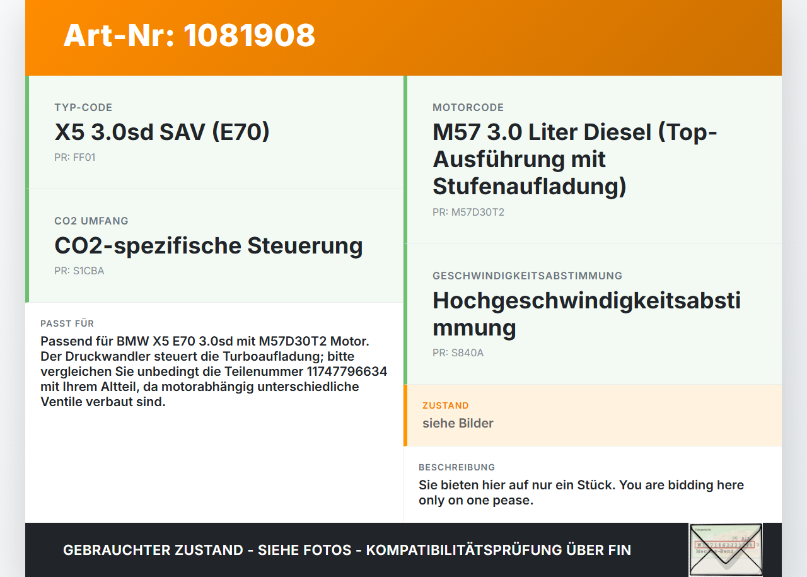Click the heading "Art-Nr: 1081908"

coord(189,35)
